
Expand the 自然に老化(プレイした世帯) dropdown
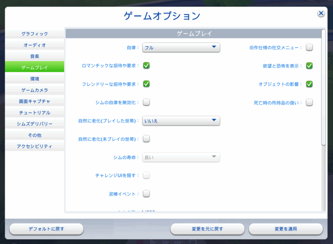(x=181, y=121)
